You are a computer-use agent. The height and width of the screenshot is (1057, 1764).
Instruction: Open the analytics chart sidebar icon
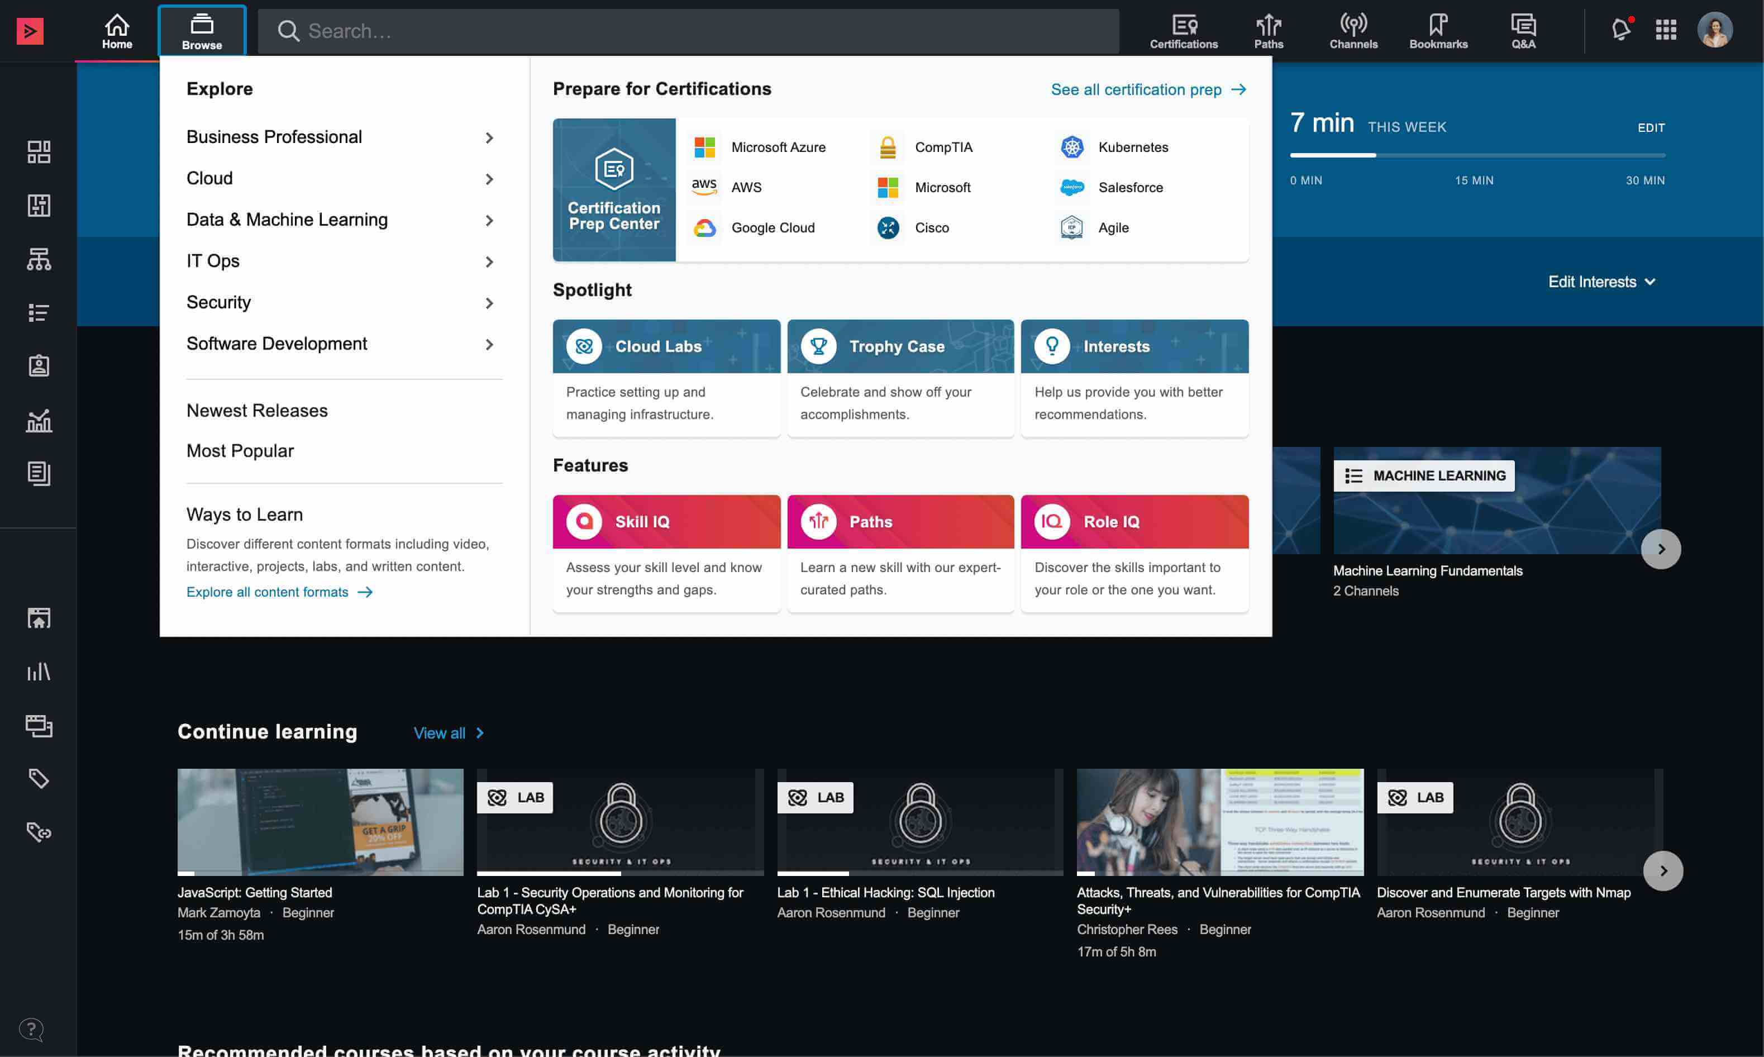39,420
